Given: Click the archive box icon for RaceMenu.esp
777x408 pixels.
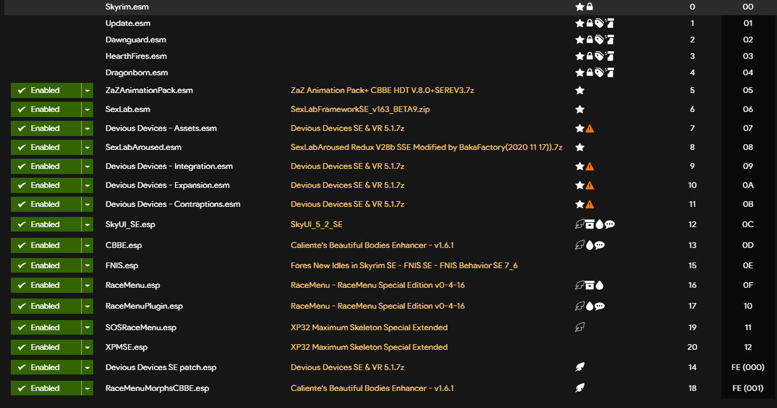Looking at the screenshot, I should pos(590,285).
